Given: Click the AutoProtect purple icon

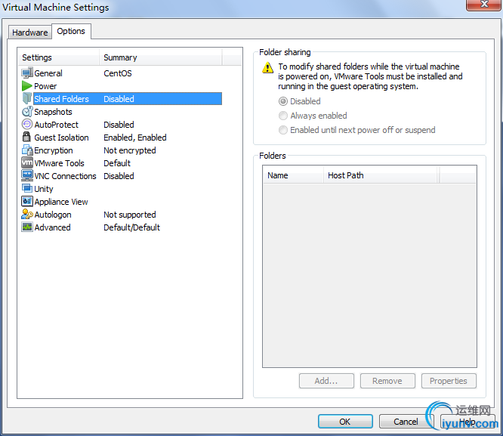Looking at the screenshot, I should [x=27, y=124].
